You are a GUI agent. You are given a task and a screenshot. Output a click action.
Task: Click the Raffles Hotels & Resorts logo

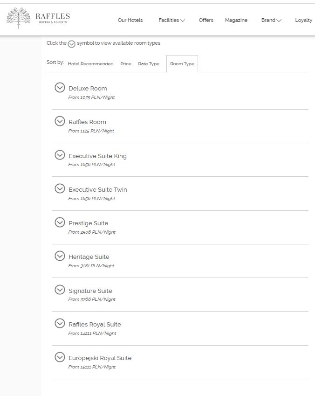coord(38,18)
